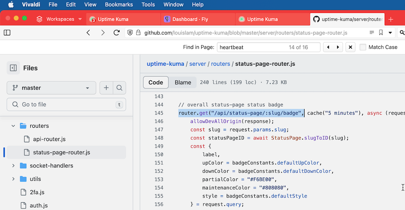The width and height of the screenshot is (405, 210).
Task: Switch to the Blame view
Action: pyautogui.click(x=183, y=83)
